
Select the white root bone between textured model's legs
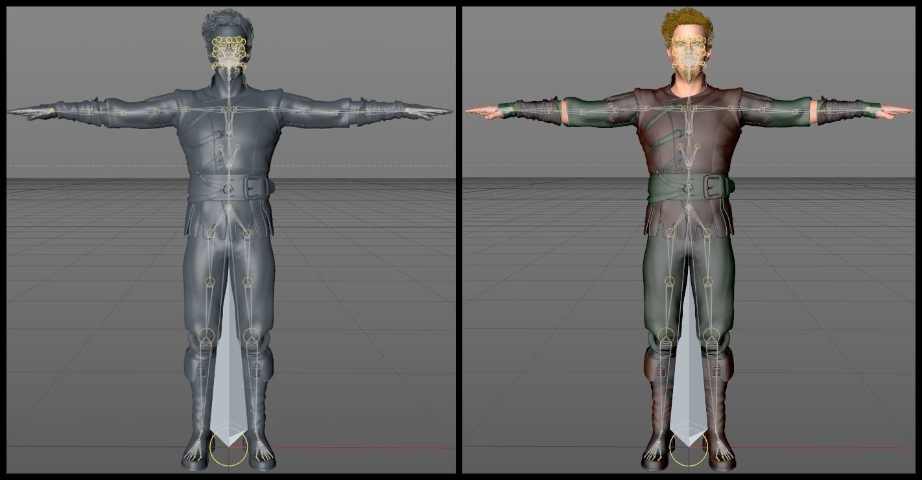(x=688, y=363)
